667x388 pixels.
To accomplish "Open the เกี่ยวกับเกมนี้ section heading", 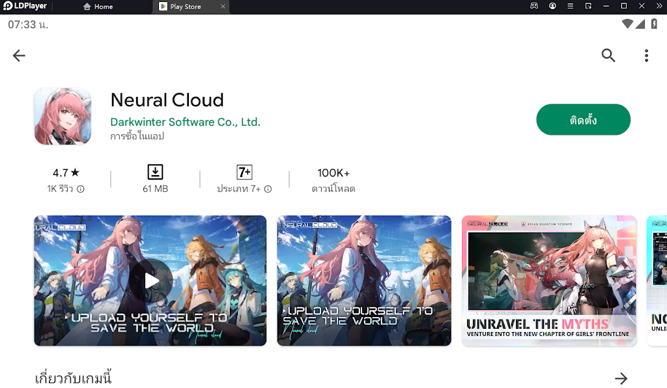I will 73,378.
